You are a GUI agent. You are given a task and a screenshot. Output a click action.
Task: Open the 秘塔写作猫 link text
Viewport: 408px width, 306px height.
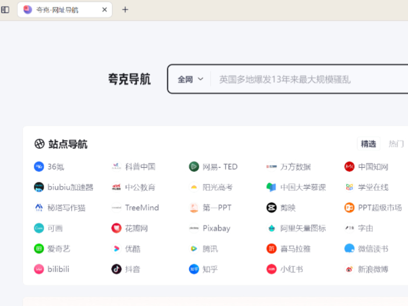67,207
